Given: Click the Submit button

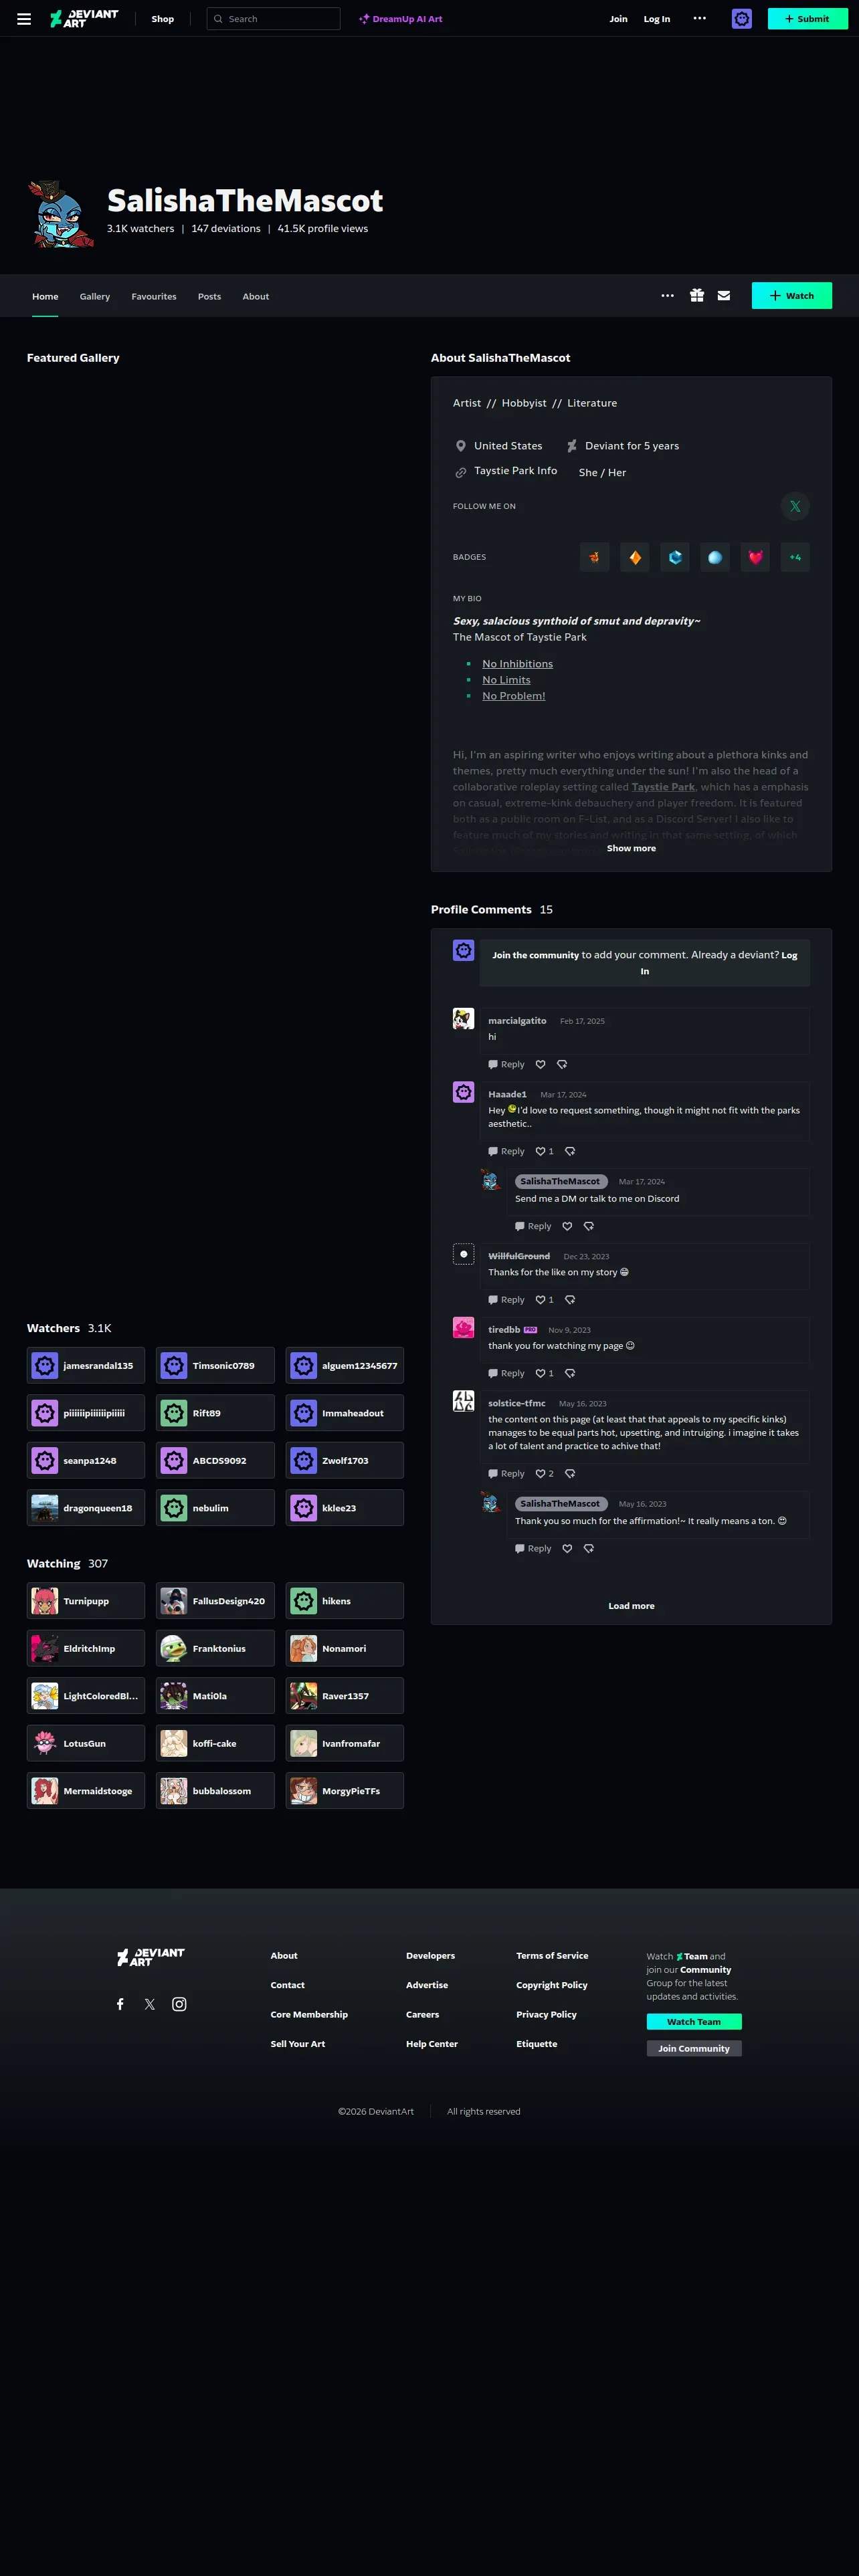Looking at the screenshot, I should pyautogui.click(x=807, y=19).
